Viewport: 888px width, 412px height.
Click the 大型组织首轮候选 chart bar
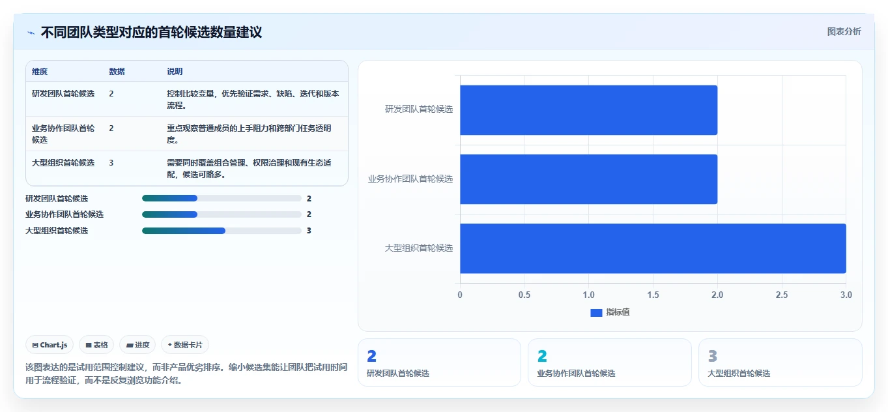653,248
